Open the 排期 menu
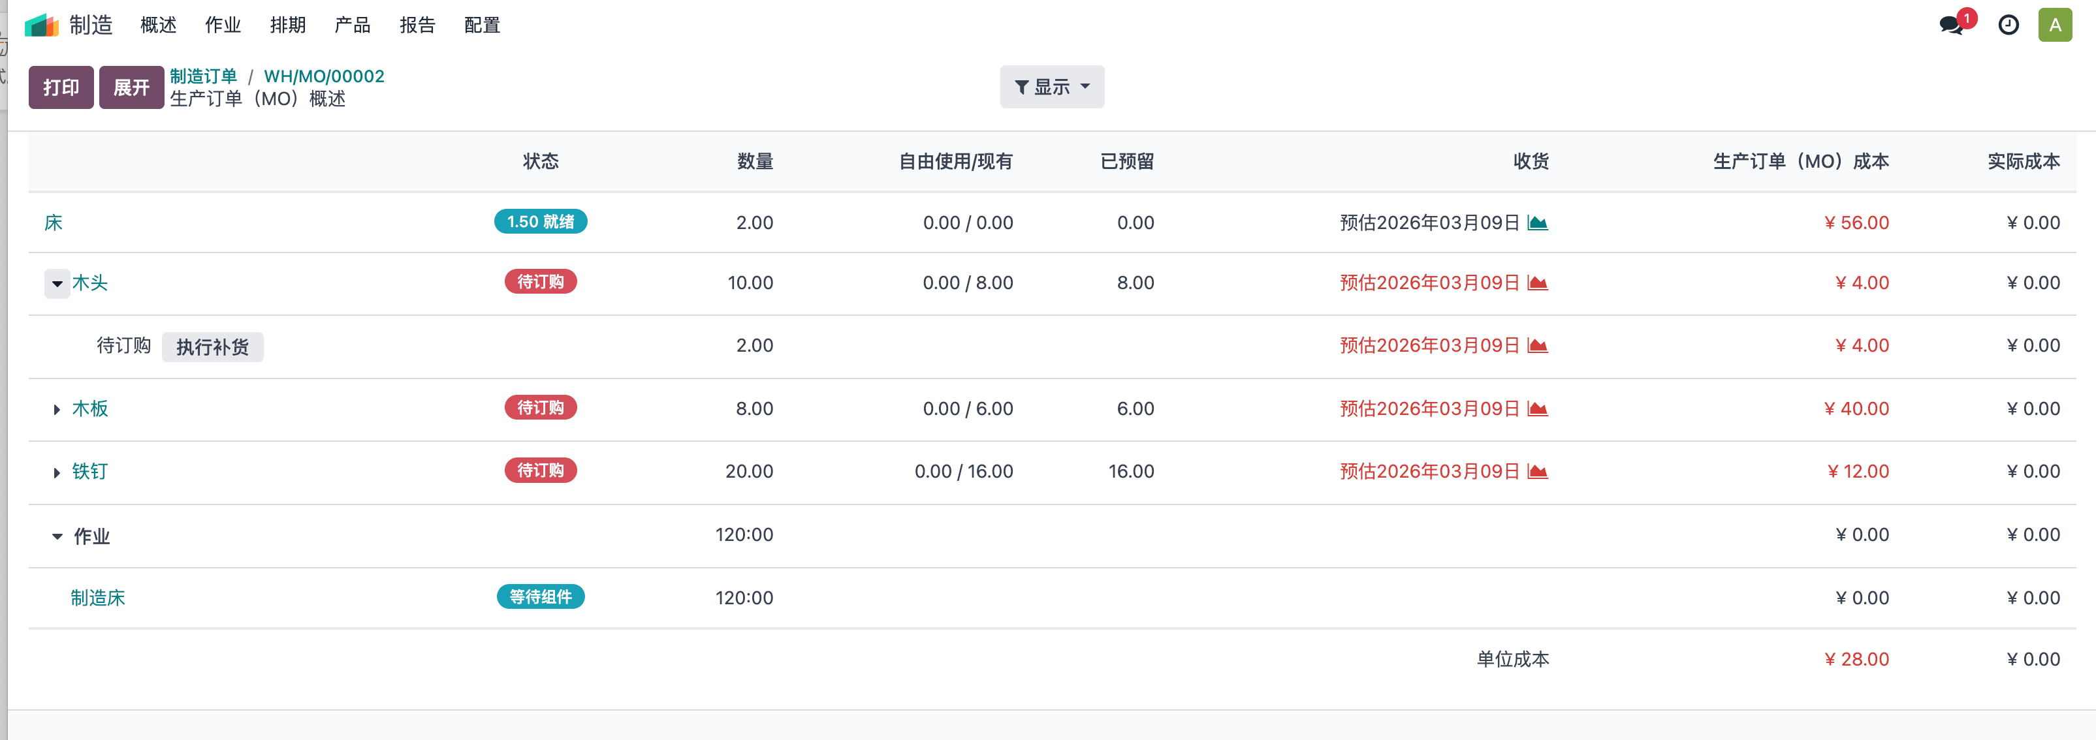 [288, 25]
